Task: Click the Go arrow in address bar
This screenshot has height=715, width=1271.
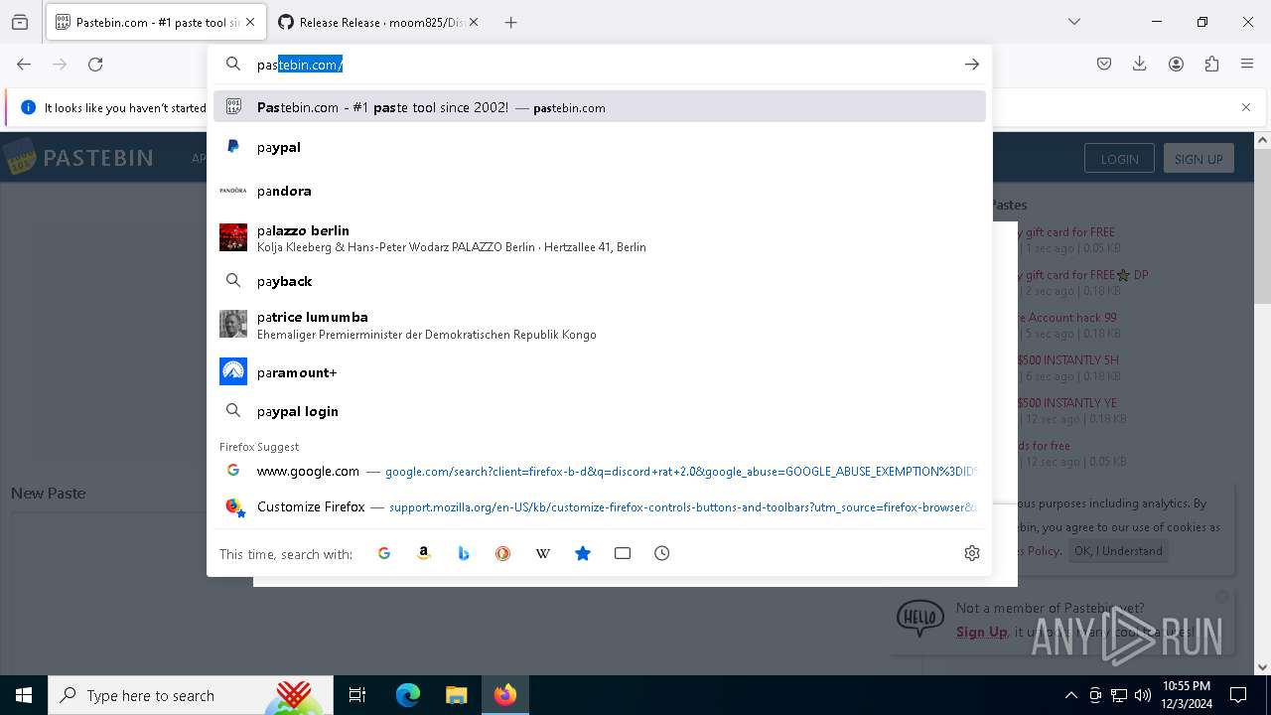Action: click(x=971, y=65)
